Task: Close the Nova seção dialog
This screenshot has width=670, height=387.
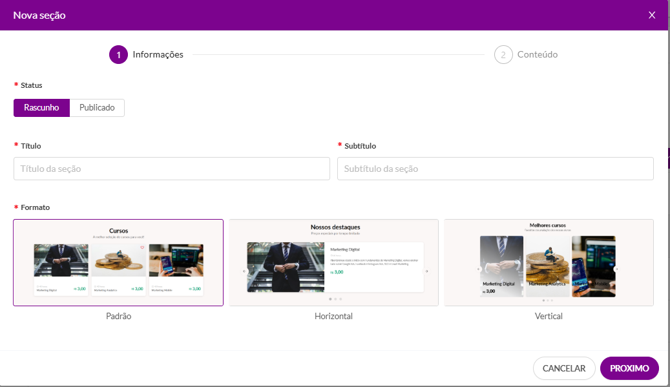Action: tap(651, 16)
